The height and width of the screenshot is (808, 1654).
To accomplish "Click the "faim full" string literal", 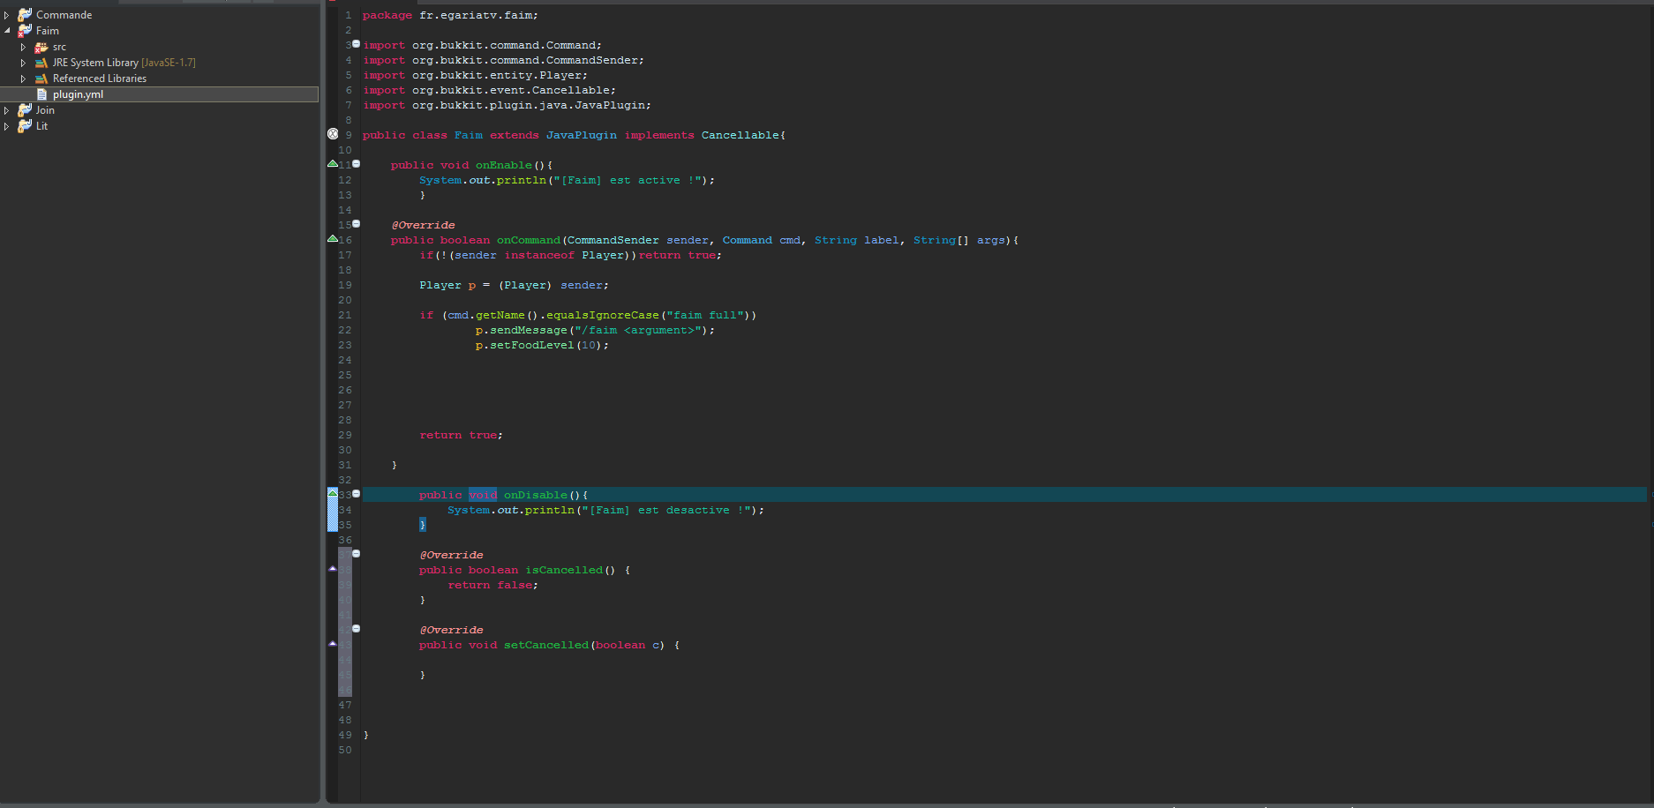I will 705,315.
